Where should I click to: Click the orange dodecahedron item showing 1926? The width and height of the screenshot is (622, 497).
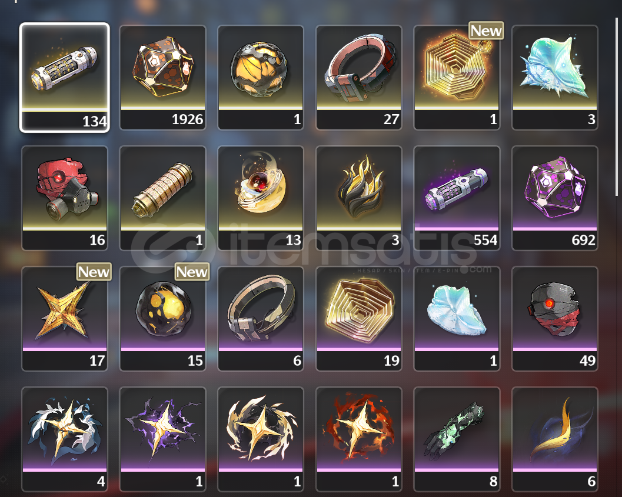pos(162,77)
